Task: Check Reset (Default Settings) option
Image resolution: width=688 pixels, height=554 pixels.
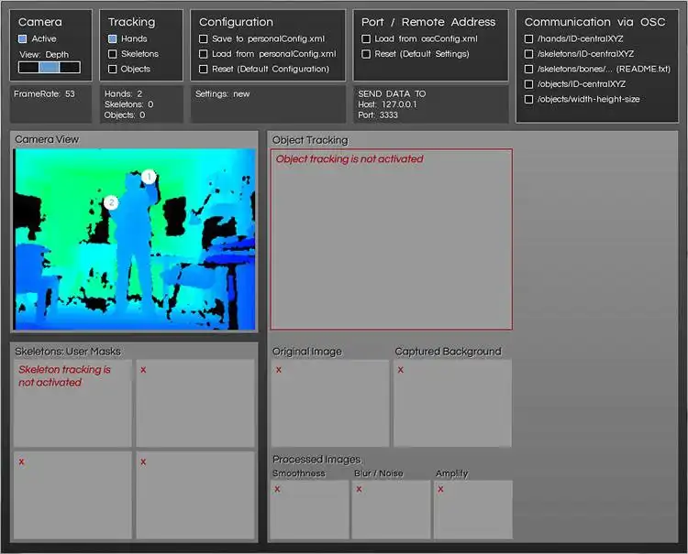Action: (365, 54)
